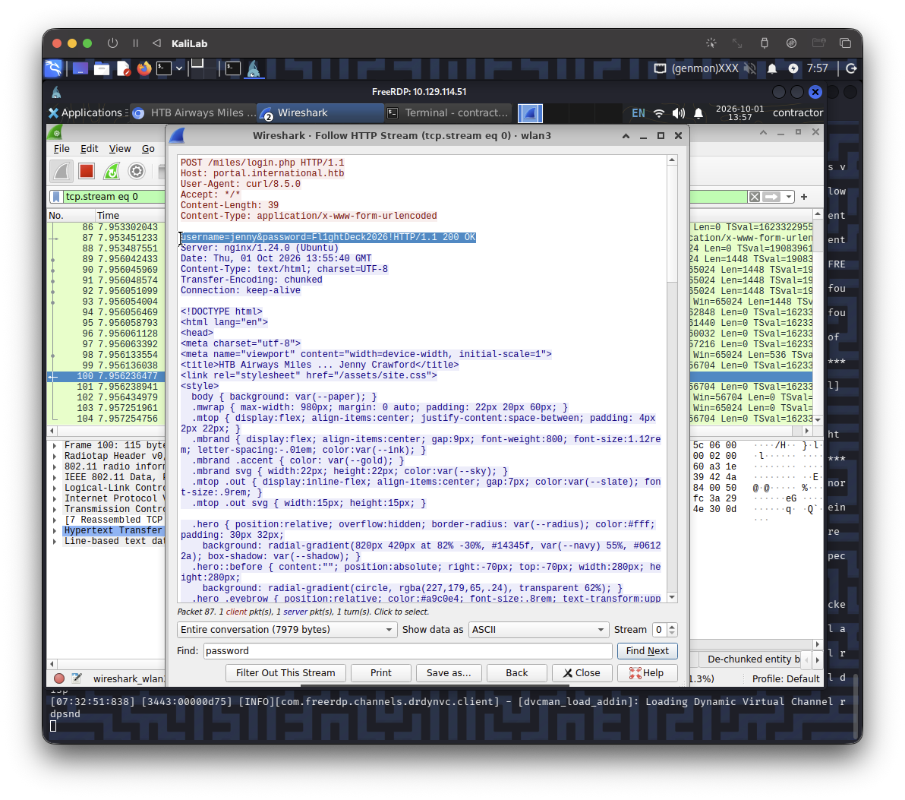Clear the display filter with the X icon

[x=754, y=197]
